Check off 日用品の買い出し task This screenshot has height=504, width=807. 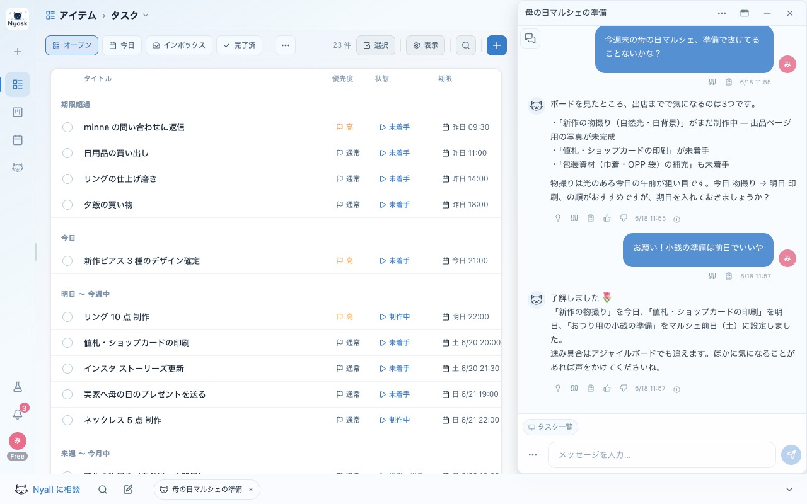(x=67, y=153)
